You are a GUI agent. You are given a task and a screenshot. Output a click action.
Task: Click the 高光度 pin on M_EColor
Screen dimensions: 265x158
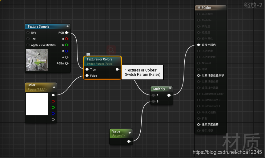pyautogui.click(x=199, y=26)
